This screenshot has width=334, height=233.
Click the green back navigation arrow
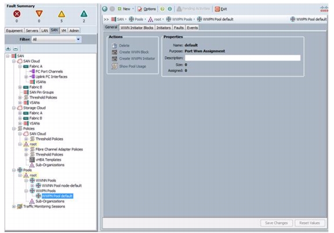coord(105,9)
